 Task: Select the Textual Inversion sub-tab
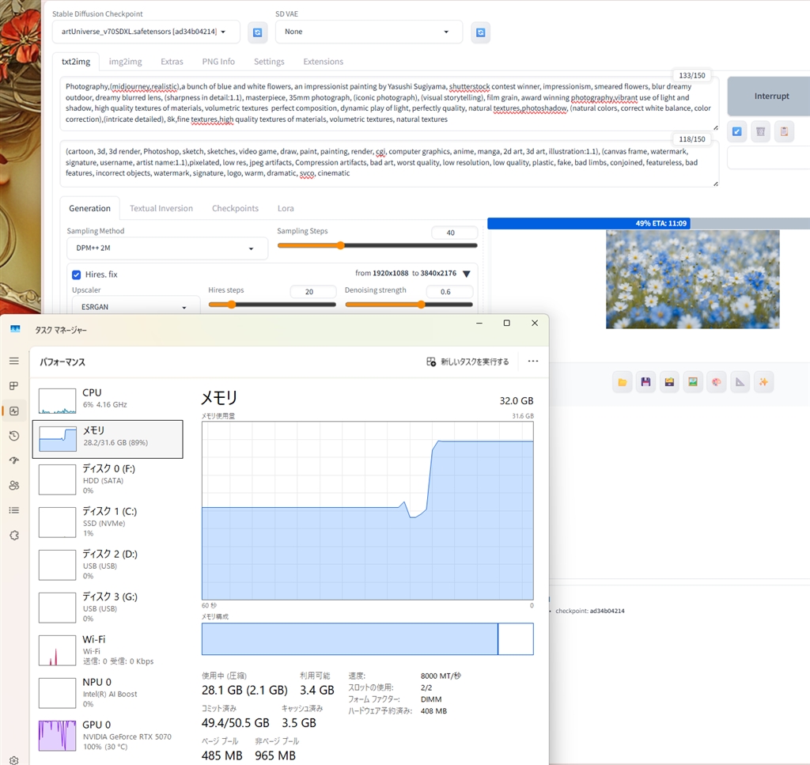point(161,208)
